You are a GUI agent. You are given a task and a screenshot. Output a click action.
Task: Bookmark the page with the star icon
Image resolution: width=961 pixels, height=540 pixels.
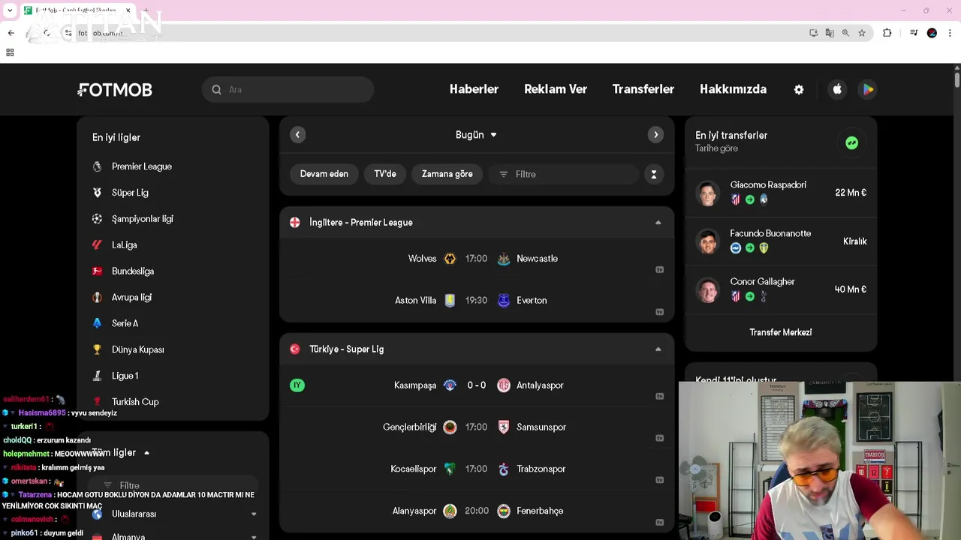(x=862, y=33)
